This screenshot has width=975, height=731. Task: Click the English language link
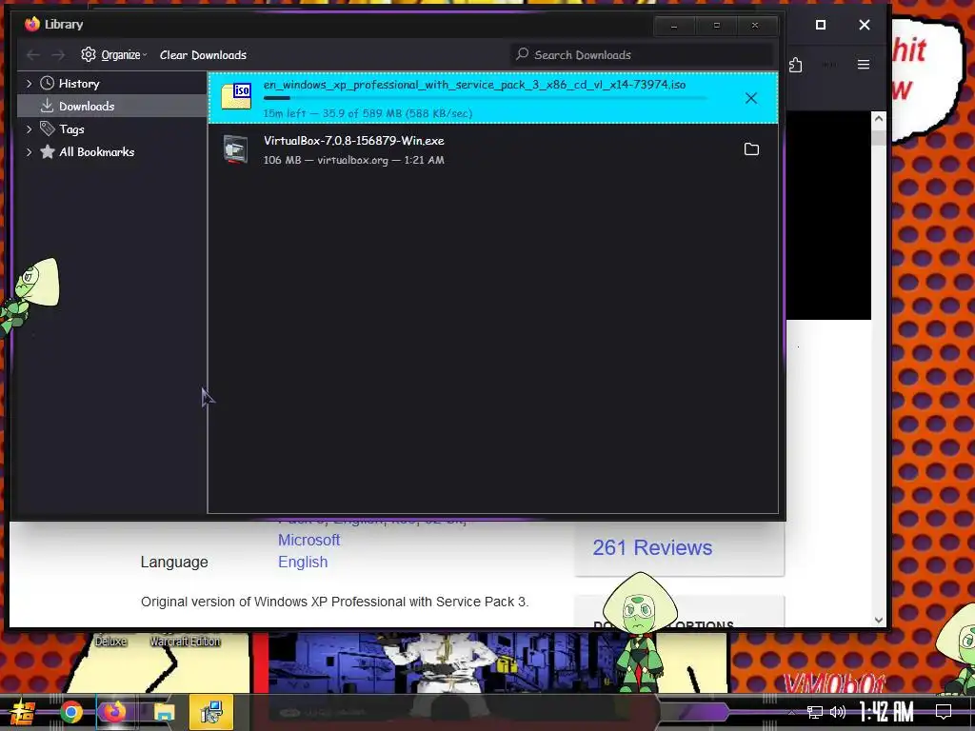click(302, 562)
